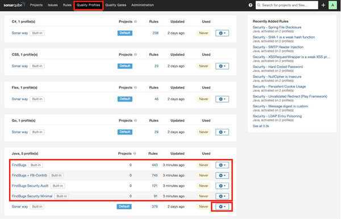Click the Projects info icon in C# section
341x219 pixels.
(135, 21)
